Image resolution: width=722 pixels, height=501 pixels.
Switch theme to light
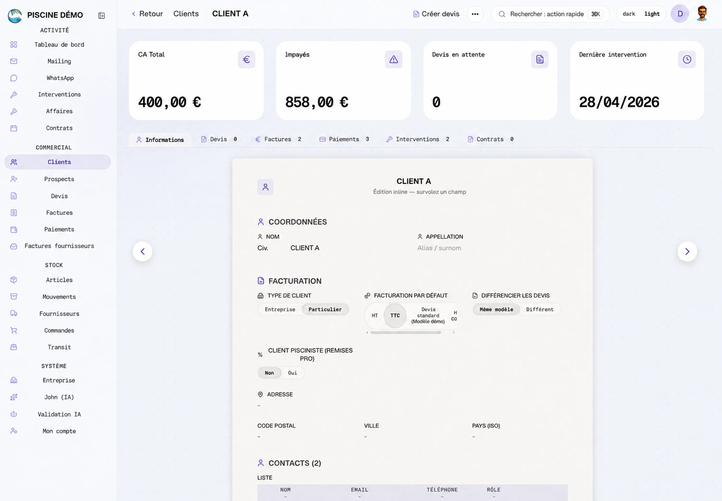[652, 14]
